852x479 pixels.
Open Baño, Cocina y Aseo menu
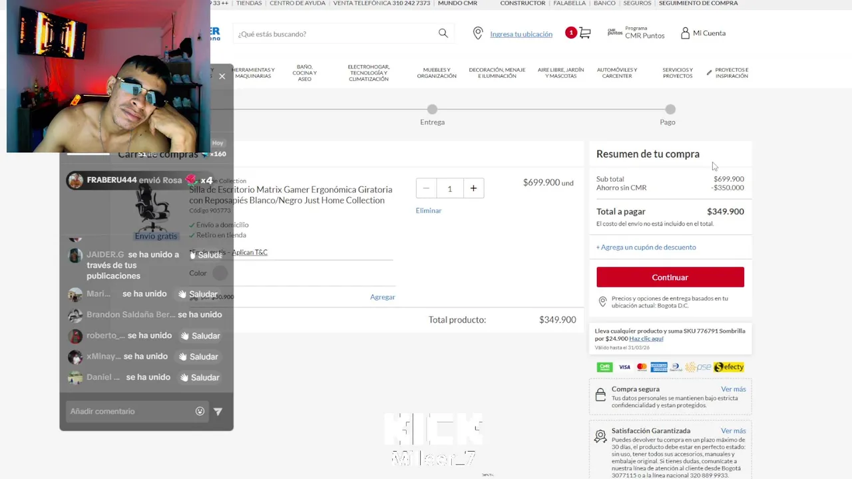tap(304, 73)
